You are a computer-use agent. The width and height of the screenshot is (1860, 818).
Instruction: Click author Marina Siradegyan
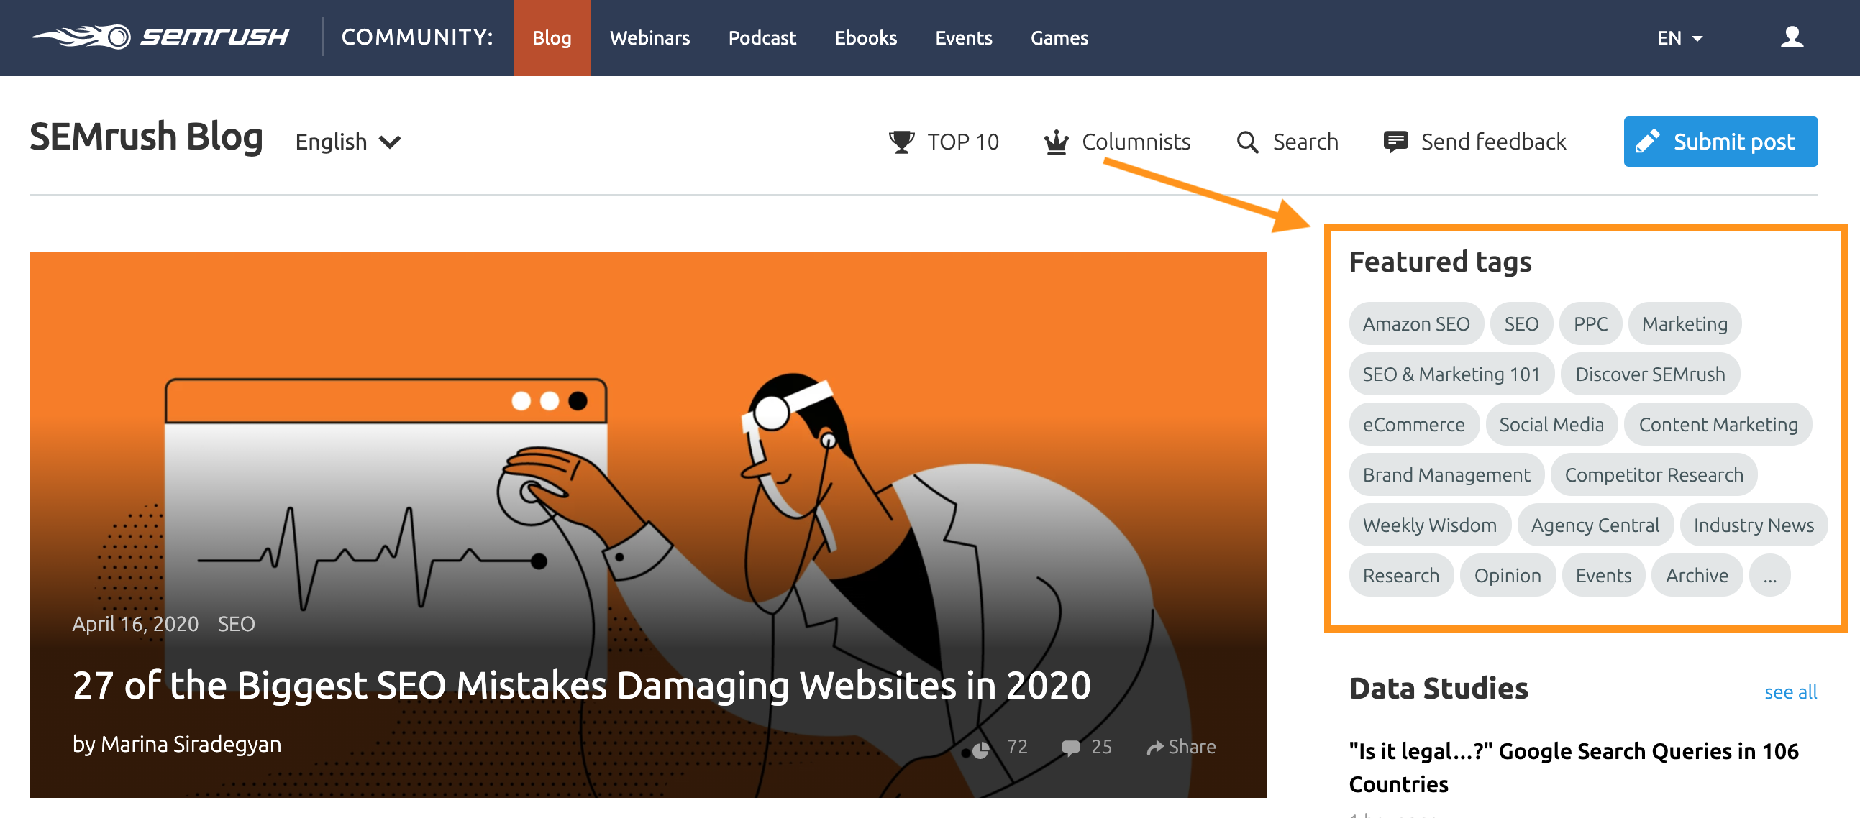point(191,745)
